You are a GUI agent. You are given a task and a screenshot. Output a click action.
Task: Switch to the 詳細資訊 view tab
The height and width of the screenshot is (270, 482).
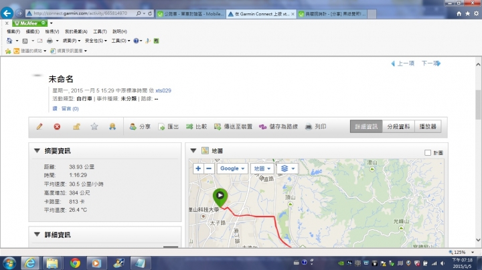pos(366,126)
